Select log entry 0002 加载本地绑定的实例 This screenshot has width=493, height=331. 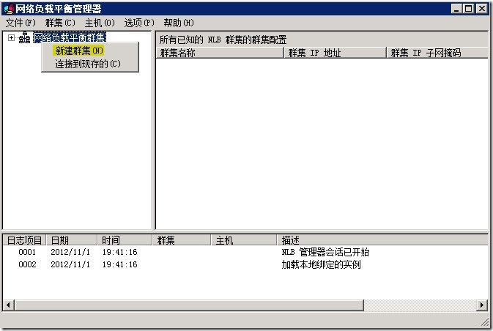click(x=321, y=264)
